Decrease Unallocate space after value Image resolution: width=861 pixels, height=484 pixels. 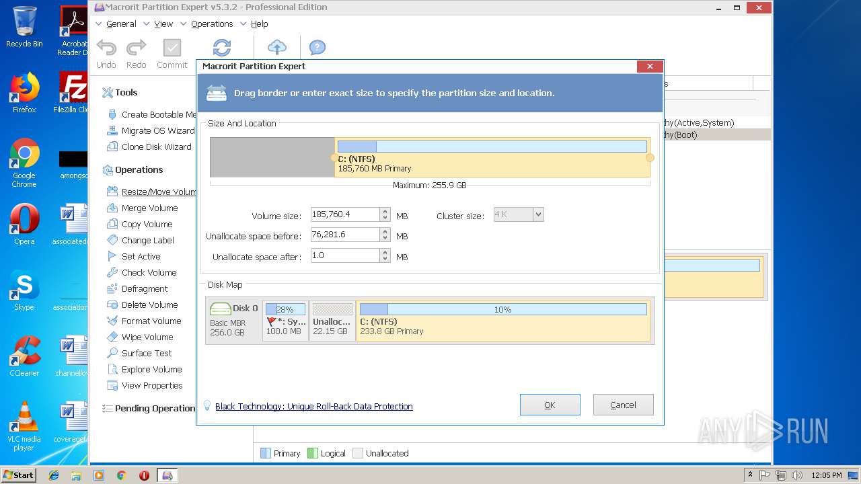point(385,259)
